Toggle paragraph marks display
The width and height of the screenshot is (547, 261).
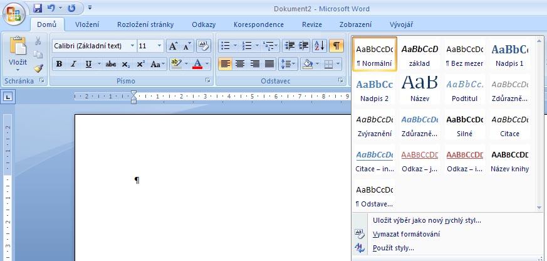point(336,46)
